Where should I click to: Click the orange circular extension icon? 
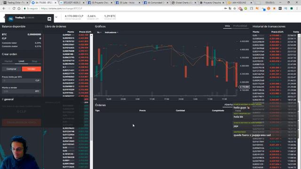[x=269, y=8]
